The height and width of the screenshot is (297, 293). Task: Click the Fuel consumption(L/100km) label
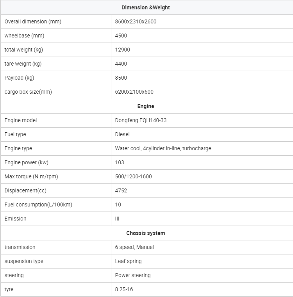point(38,205)
